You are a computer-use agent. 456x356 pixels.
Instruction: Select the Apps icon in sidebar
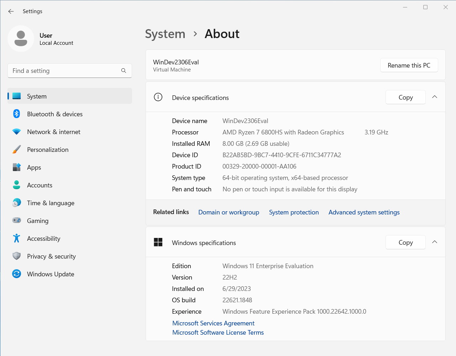[x=16, y=167]
